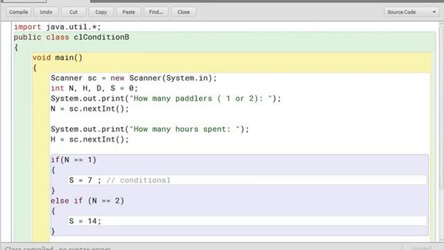Click the 'H = sc.nextInt();' line
The width and height of the screenshot is (444, 250).
click(x=89, y=139)
